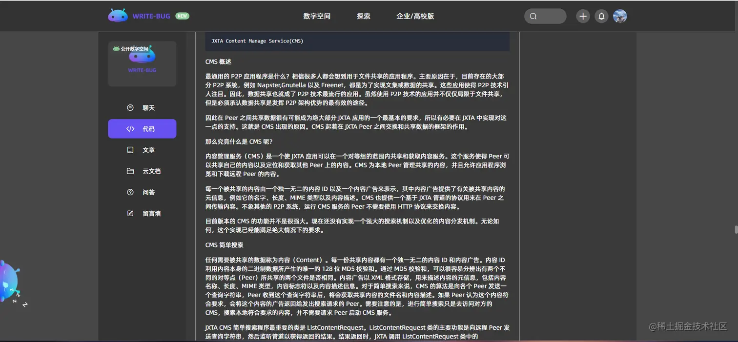Open the 数字空间 menu item
This screenshot has height=342, width=738.
pos(317,16)
